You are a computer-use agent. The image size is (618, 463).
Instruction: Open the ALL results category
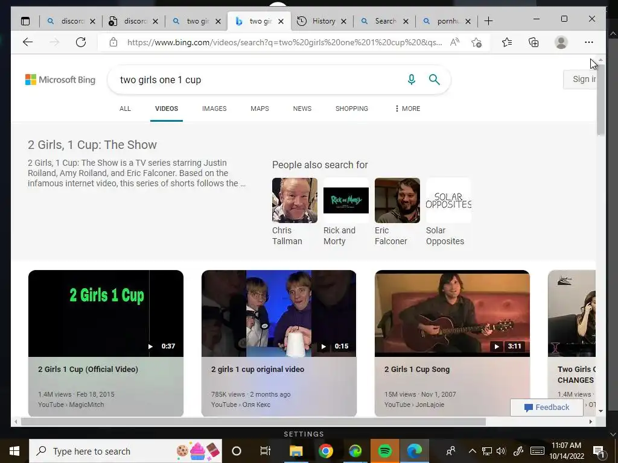pyautogui.click(x=125, y=109)
